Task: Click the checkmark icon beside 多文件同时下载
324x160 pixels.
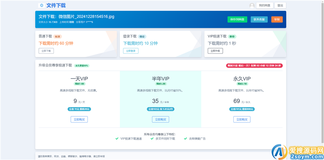Action: tap(152, 139)
